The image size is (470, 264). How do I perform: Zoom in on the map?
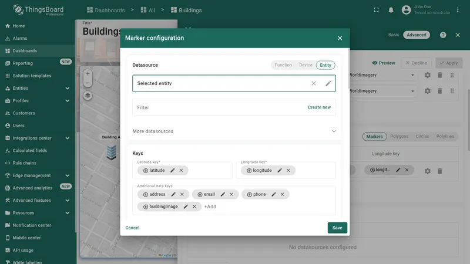(x=88, y=74)
